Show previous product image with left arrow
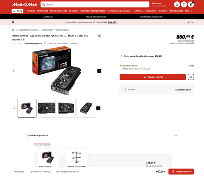The height and width of the screenshot is (176, 204). point(14,71)
